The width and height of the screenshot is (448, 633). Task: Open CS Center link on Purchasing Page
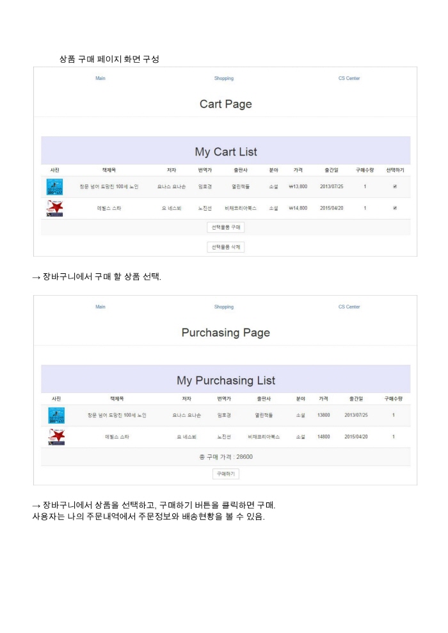tap(349, 307)
